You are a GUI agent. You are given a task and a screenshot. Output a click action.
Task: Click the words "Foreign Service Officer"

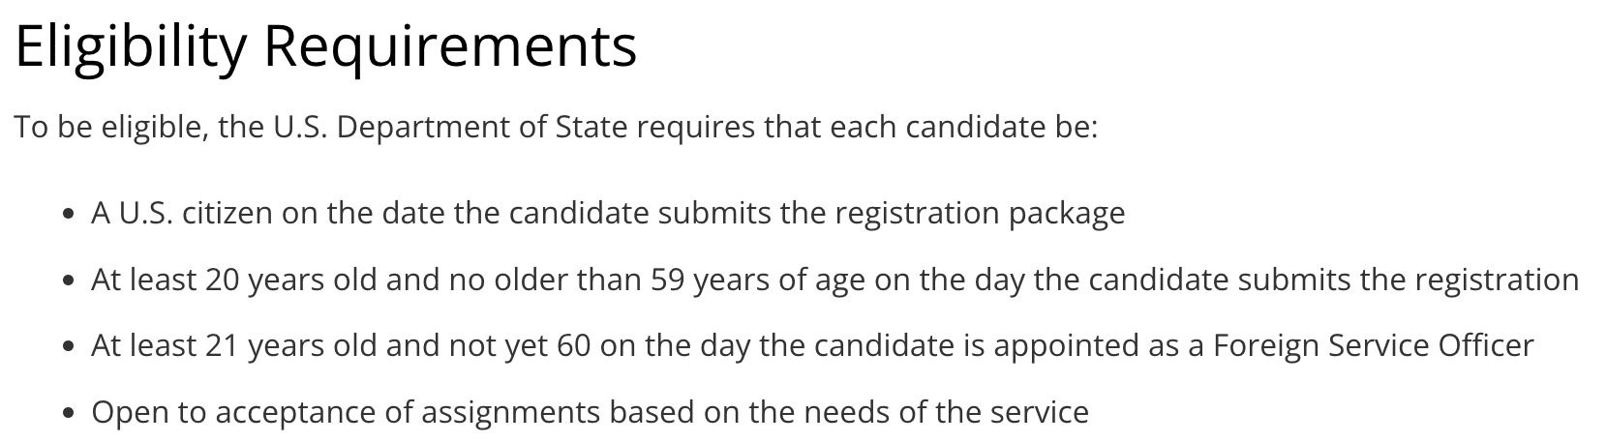1373,345
